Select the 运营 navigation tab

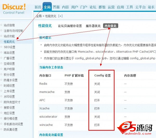pyautogui.click(x=111, y=7)
